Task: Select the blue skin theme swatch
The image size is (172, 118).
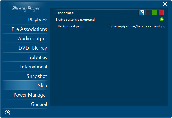Action: tap(141, 13)
